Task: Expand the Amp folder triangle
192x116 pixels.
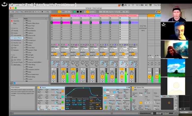Action: pyautogui.click(x=24, y=21)
